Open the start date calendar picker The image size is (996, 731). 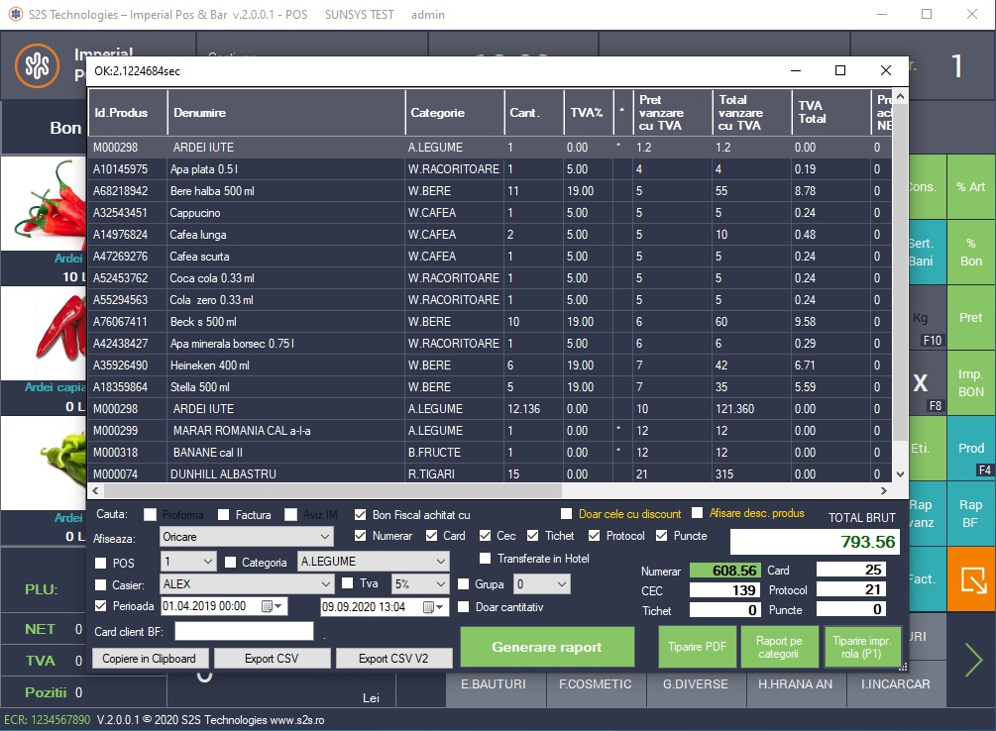pyautogui.click(x=266, y=607)
